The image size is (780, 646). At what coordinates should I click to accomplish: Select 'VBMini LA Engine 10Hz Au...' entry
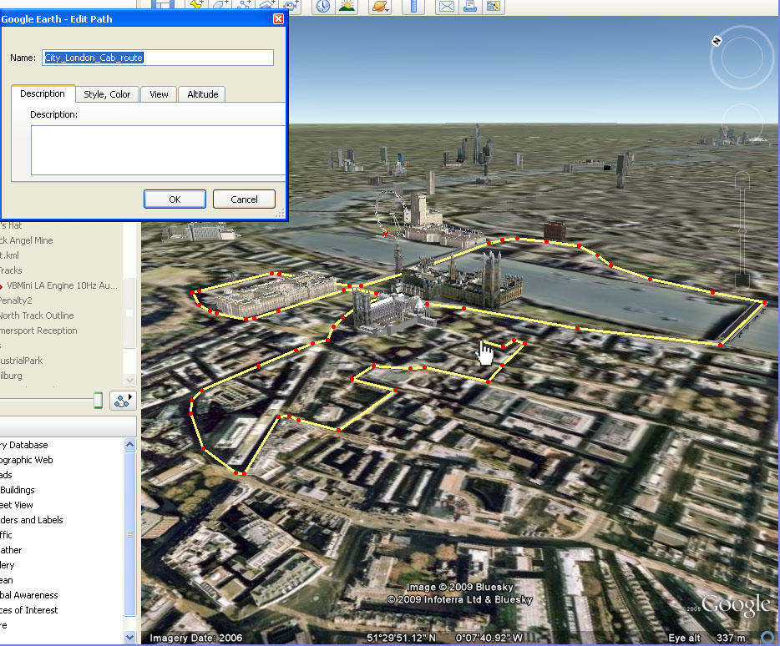[x=62, y=285]
